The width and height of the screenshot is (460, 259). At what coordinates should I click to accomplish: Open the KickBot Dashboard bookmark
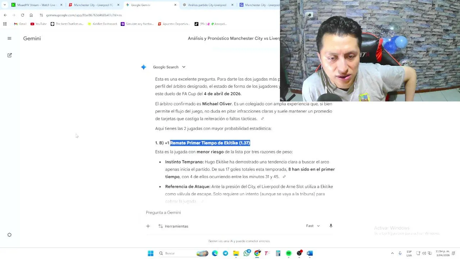pos(102,24)
